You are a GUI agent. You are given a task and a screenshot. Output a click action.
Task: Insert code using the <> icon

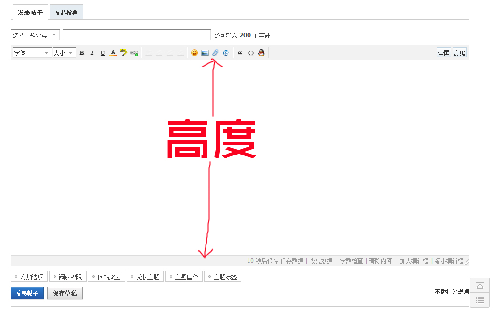point(250,53)
